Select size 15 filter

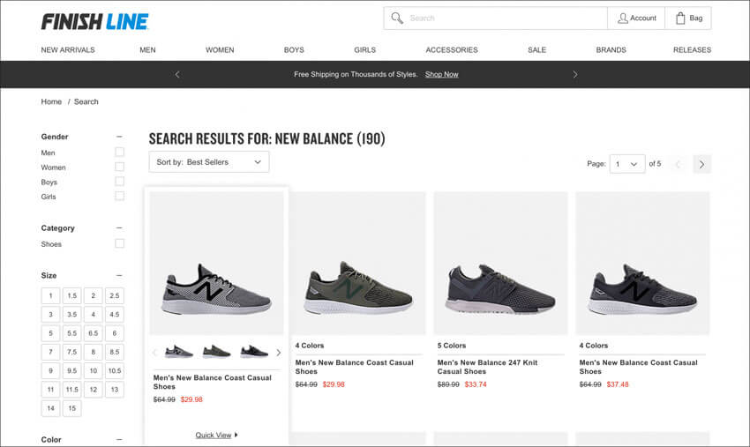[71, 408]
